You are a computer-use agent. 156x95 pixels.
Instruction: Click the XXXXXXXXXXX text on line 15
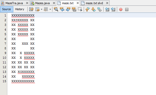(x=23, y=81)
